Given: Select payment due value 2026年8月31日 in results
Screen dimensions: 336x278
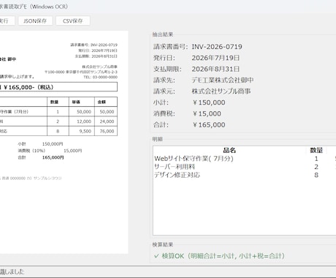Looking at the screenshot, I should tap(215, 69).
